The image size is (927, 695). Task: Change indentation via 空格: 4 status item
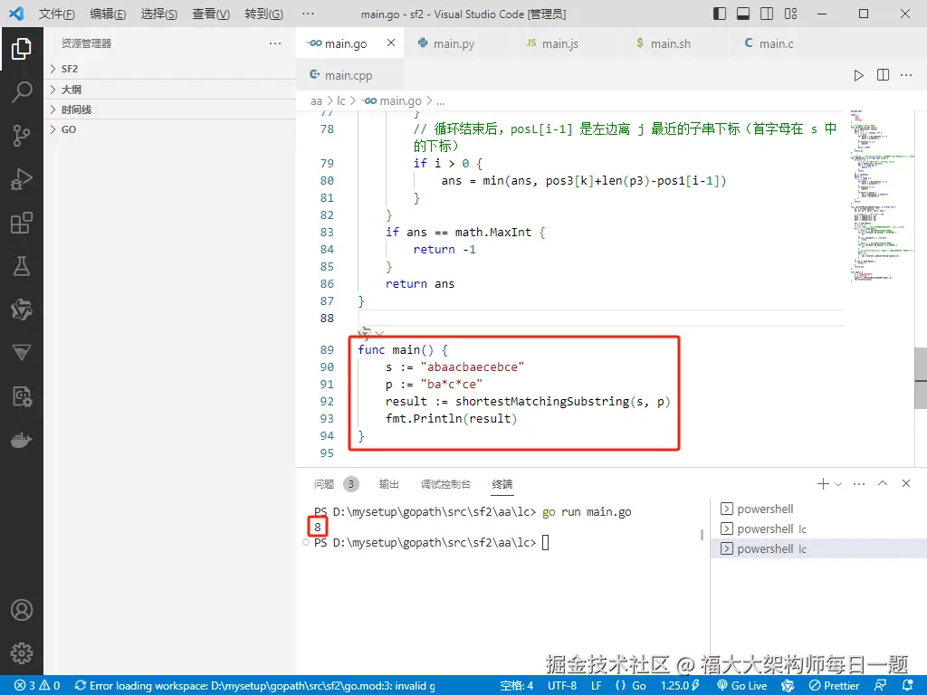(x=517, y=686)
